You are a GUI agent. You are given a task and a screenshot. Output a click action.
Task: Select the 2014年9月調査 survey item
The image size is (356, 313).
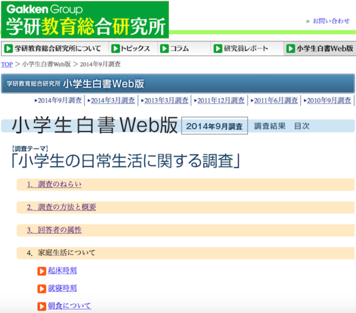58,100
